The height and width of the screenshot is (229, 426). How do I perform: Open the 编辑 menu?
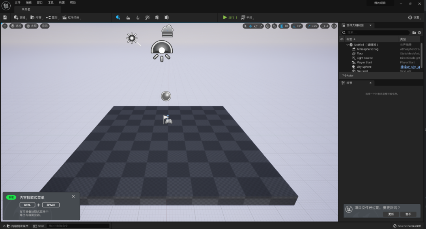28,2
